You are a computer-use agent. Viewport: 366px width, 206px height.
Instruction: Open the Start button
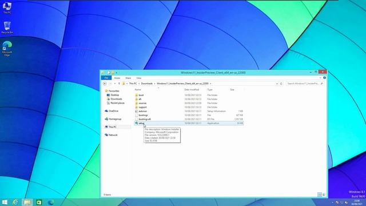coord(5,202)
